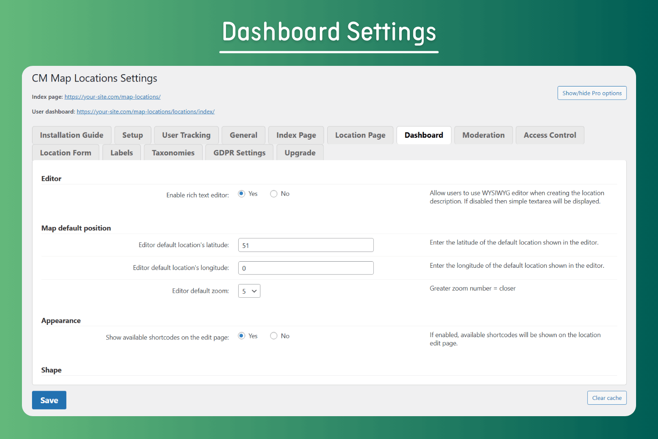The image size is (658, 439).
Task: Select No for rich text editor
Action: click(274, 194)
